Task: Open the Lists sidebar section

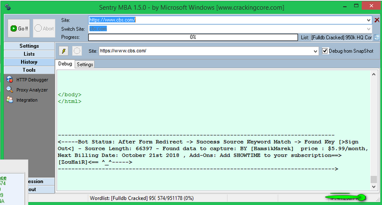Action: 29,54
